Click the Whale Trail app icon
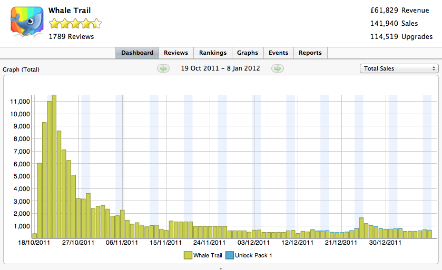Viewport: 442px width, 270px height. [27, 22]
